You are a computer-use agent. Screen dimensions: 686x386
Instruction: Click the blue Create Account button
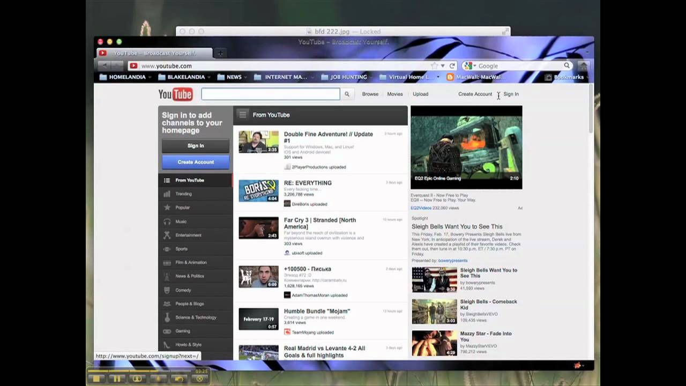coord(196,162)
